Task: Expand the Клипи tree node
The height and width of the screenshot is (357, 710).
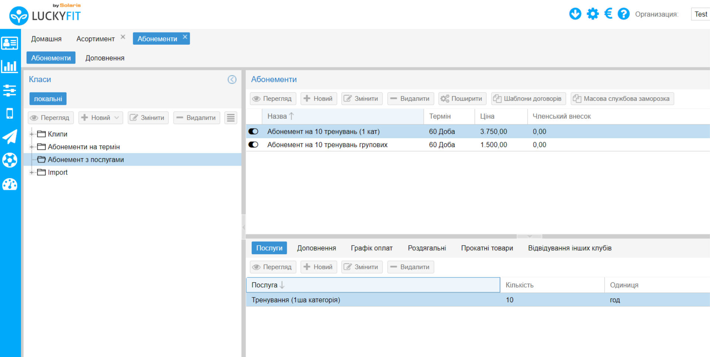Action: [31, 134]
